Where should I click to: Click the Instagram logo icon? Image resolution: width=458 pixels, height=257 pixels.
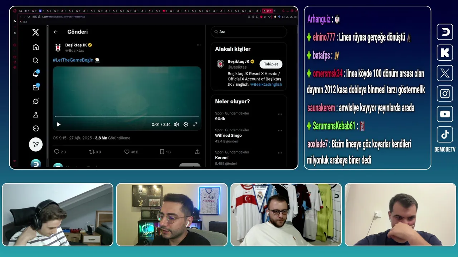click(445, 94)
